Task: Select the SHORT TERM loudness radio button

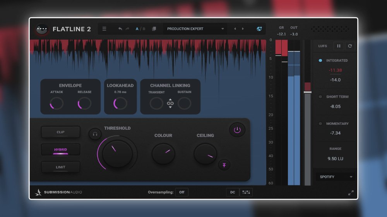Action: (320, 97)
